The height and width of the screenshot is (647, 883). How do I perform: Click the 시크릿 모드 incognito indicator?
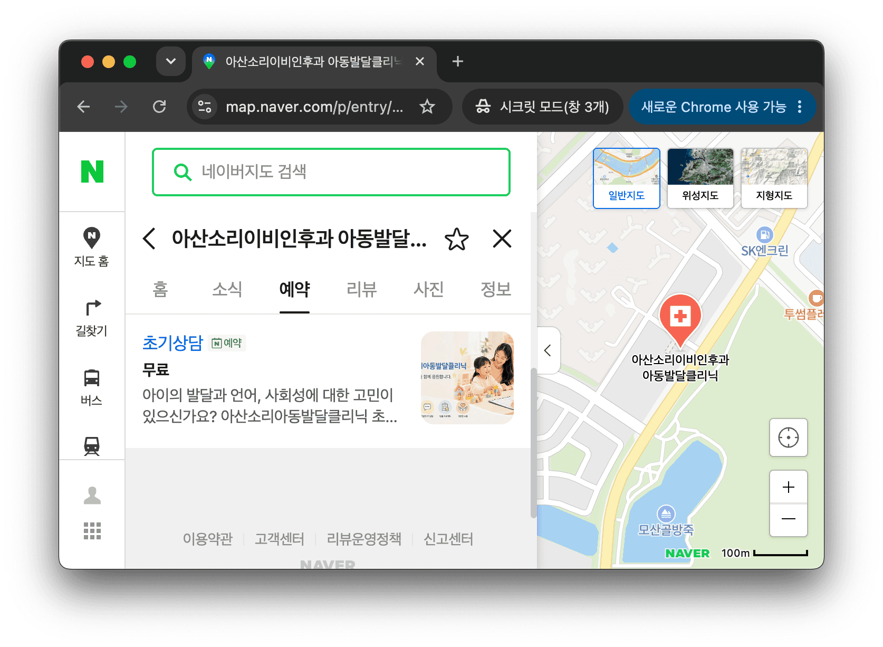click(x=542, y=107)
